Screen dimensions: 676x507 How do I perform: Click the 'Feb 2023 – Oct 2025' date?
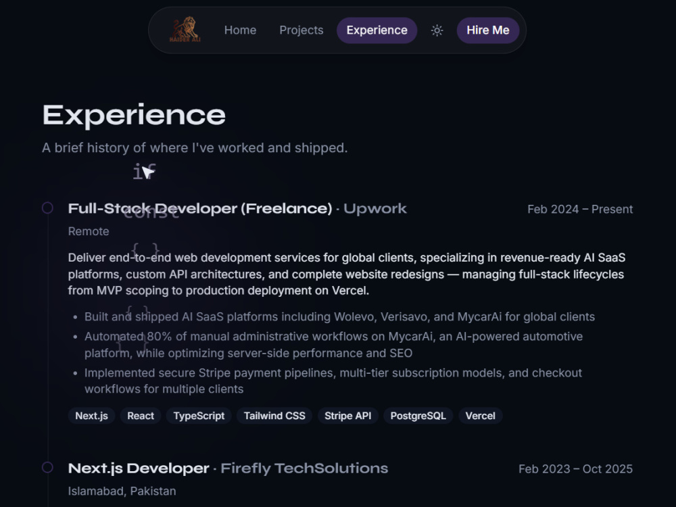575,469
